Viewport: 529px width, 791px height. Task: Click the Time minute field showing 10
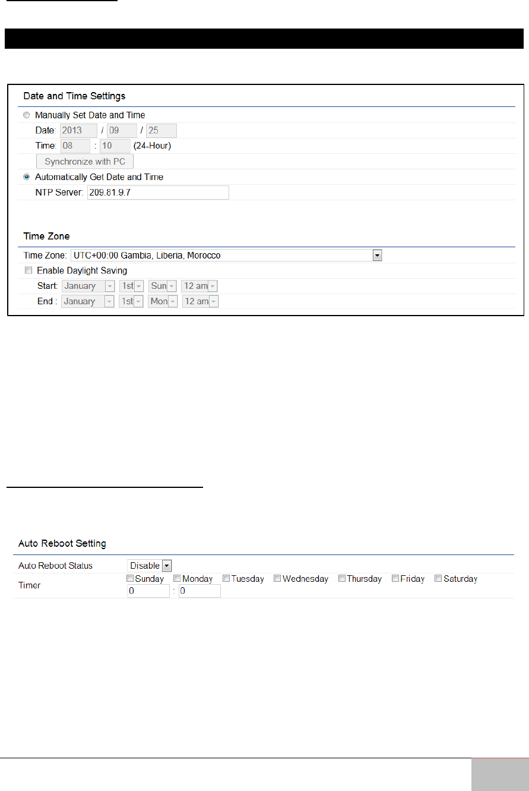[115, 146]
